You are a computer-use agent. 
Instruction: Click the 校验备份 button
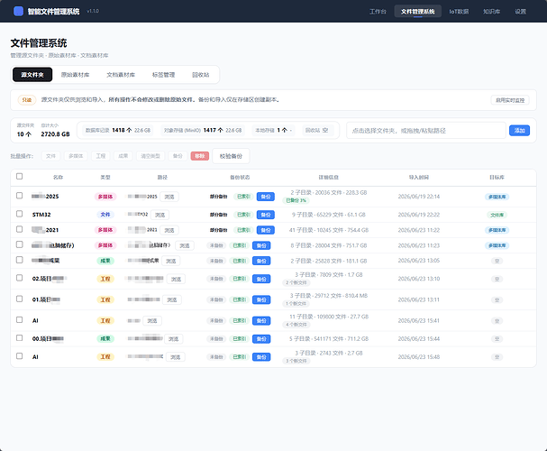[x=231, y=156]
